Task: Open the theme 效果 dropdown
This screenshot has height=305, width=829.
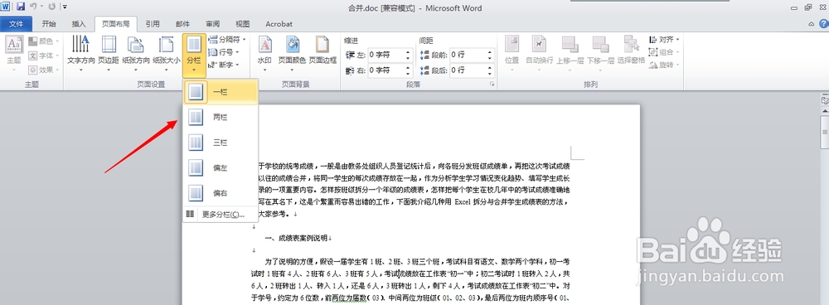Action: pos(44,70)
